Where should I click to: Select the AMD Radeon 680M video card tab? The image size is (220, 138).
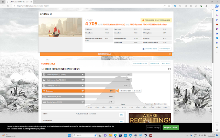pyautogui.click(x=19, y=2)
